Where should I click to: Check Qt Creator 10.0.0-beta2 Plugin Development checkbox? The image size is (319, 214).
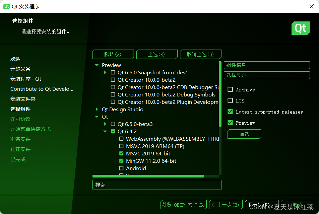coord(113,102)
